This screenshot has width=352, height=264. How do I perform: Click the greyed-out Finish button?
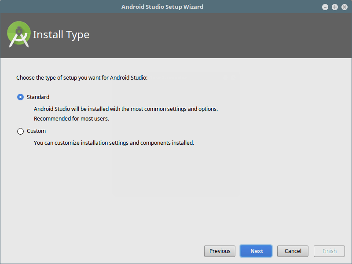[x=329, y=251]
